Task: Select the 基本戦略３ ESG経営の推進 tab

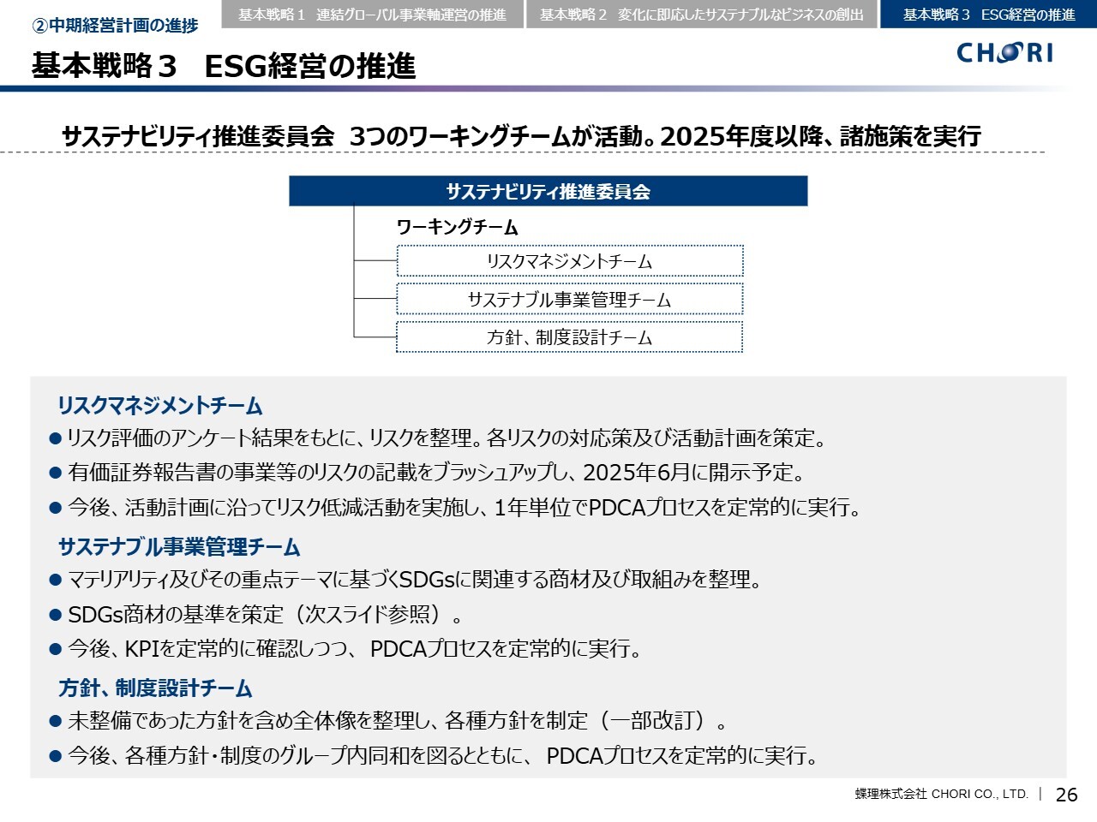Action: click(989, 15)
